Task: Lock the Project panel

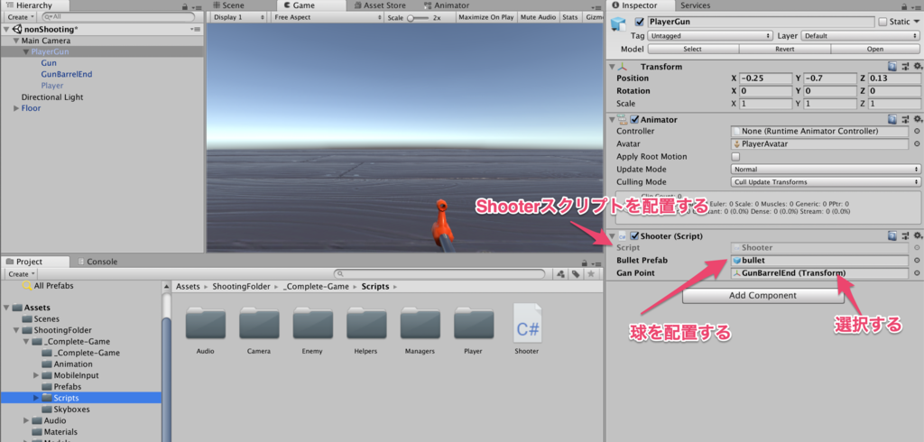Action: pyautogui.click(x=584, y=262)
